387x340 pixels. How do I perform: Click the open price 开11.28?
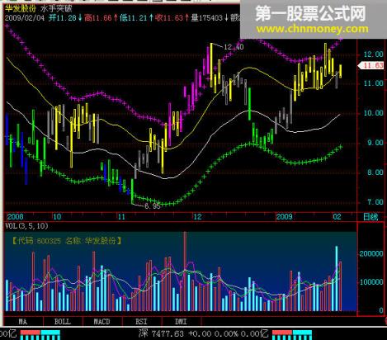coord(65,18)
